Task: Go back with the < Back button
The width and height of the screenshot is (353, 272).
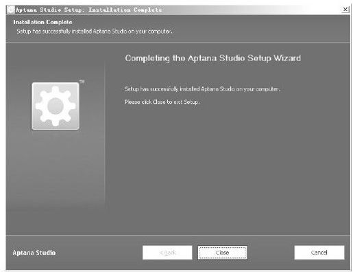Action: 167,253
